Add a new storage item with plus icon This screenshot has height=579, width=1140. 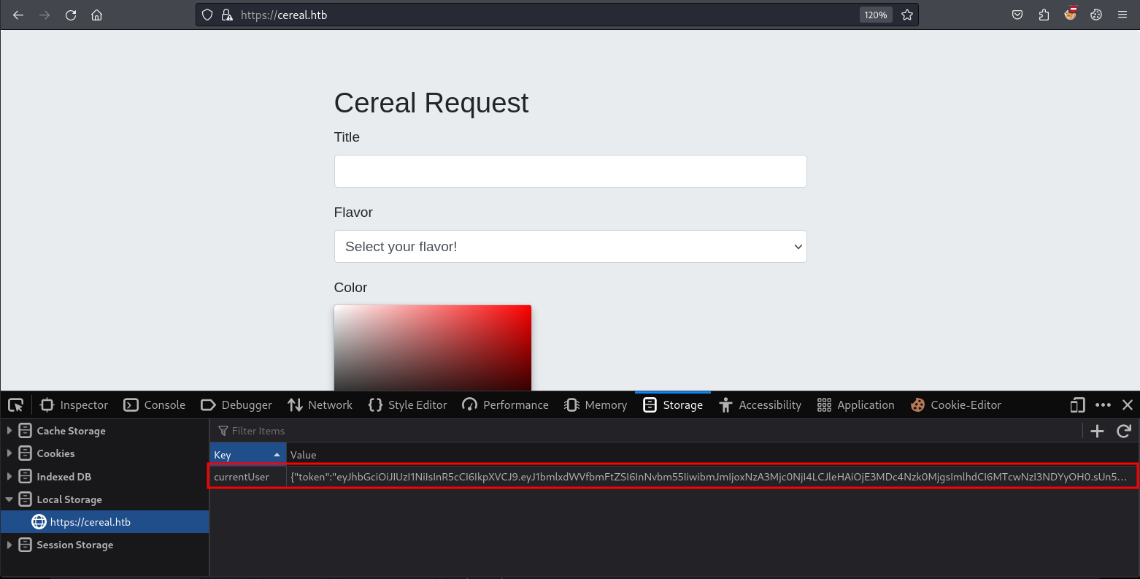pyautogui.click(x=1097, y=432)
